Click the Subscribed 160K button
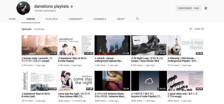The width and height of the screenshot is (224, 104). click(x=188, y=8)
